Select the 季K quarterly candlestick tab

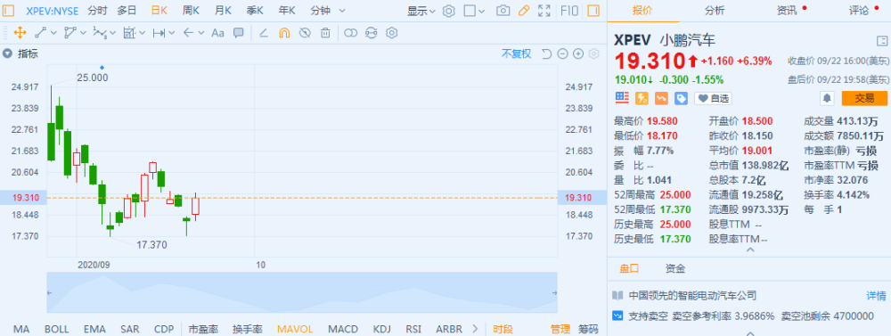click(255, 10)
